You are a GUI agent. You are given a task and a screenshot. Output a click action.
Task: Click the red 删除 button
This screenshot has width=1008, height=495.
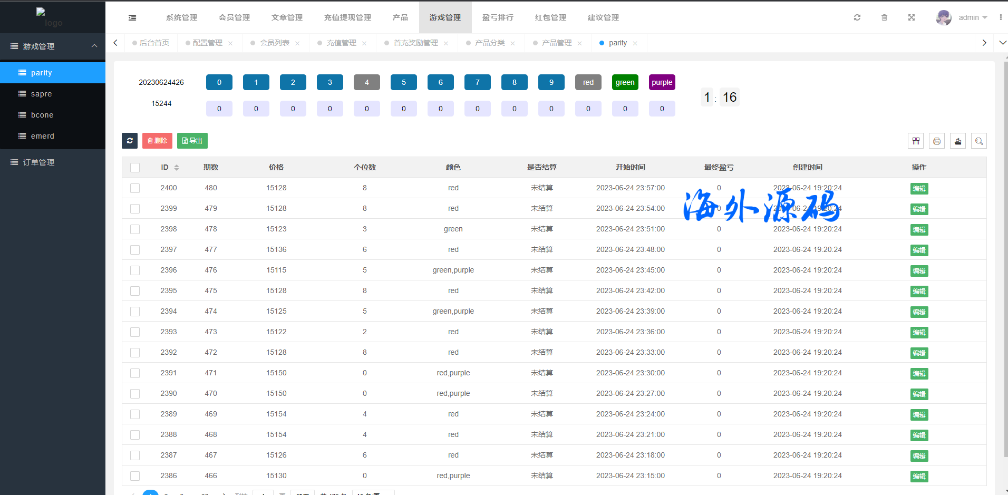click(157, 141)
